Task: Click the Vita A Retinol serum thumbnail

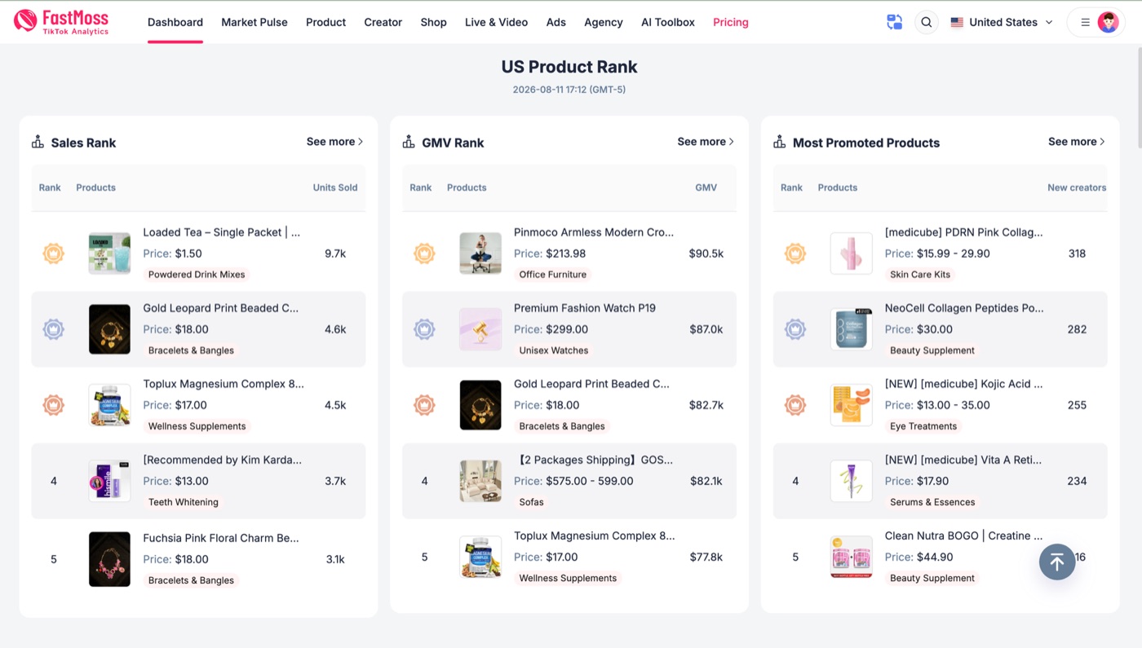Action: (x=852, y=481)
